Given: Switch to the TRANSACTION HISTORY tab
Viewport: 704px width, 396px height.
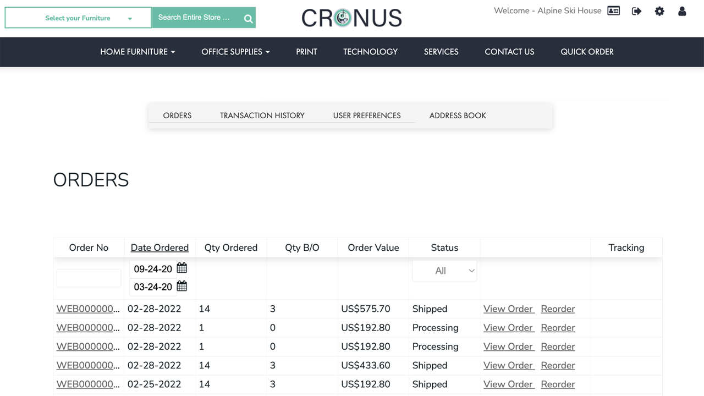Looking at the screenshot, I should tap(262, 116).
